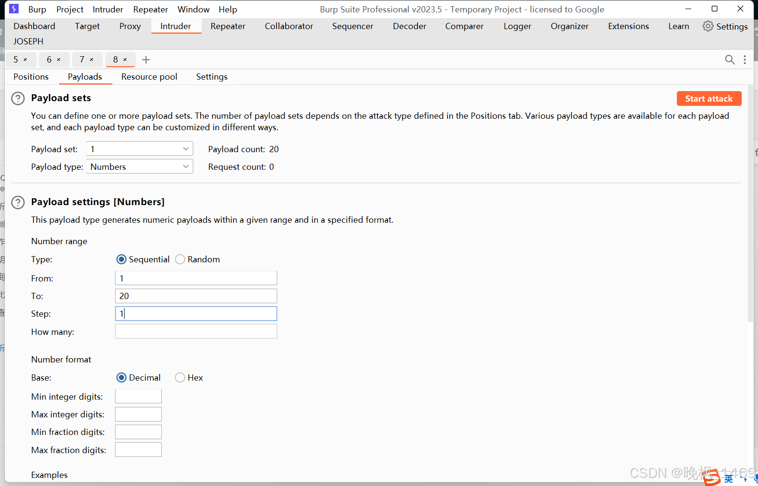Close Intruder tab 5
Image resolution: width=758 pixels, height=486 pixels.
tap(25, 60)
